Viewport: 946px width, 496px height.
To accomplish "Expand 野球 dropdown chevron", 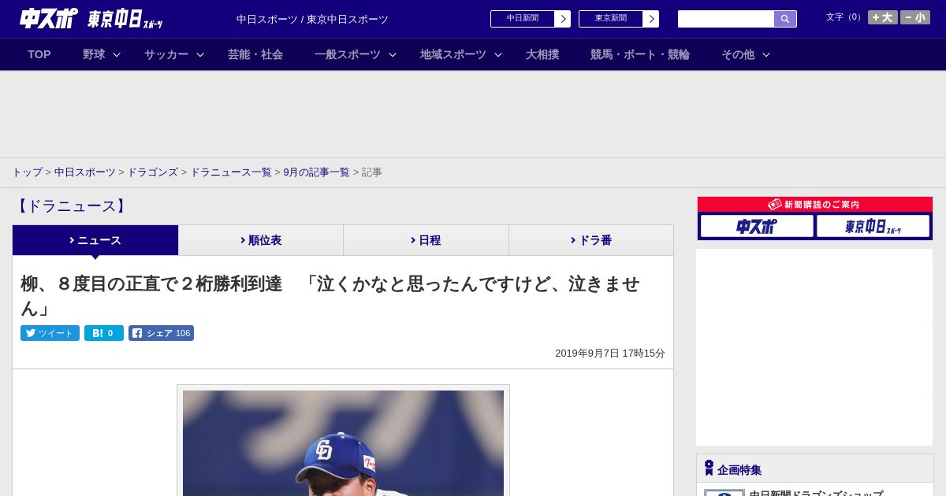I will tap(117, 54).
